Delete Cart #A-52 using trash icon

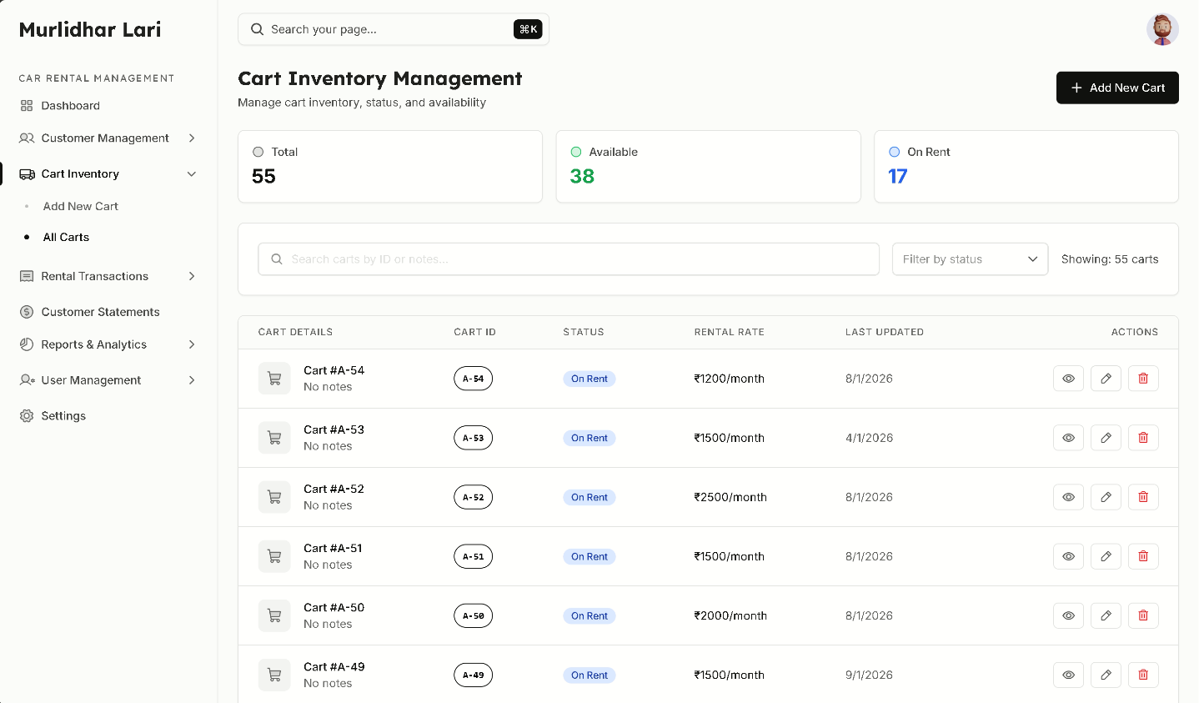1143,497
